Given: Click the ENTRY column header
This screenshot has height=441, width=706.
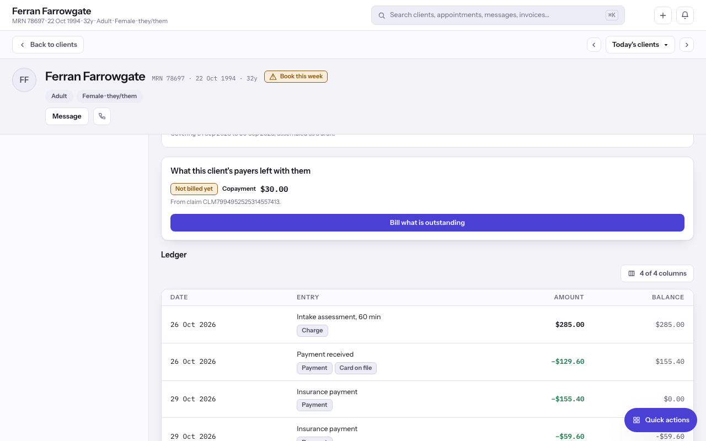Looking at the screenshot, I should tap(308, 297).
